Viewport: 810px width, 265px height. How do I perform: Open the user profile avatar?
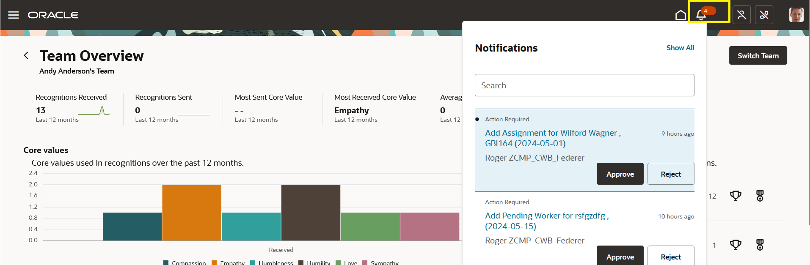tap(796, 15)
